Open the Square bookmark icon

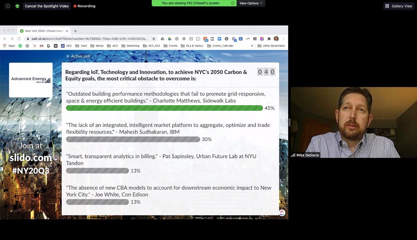(56, 46)
